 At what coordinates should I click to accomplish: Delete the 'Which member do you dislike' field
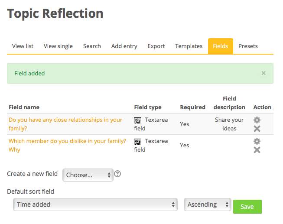[x=257, y=150]
